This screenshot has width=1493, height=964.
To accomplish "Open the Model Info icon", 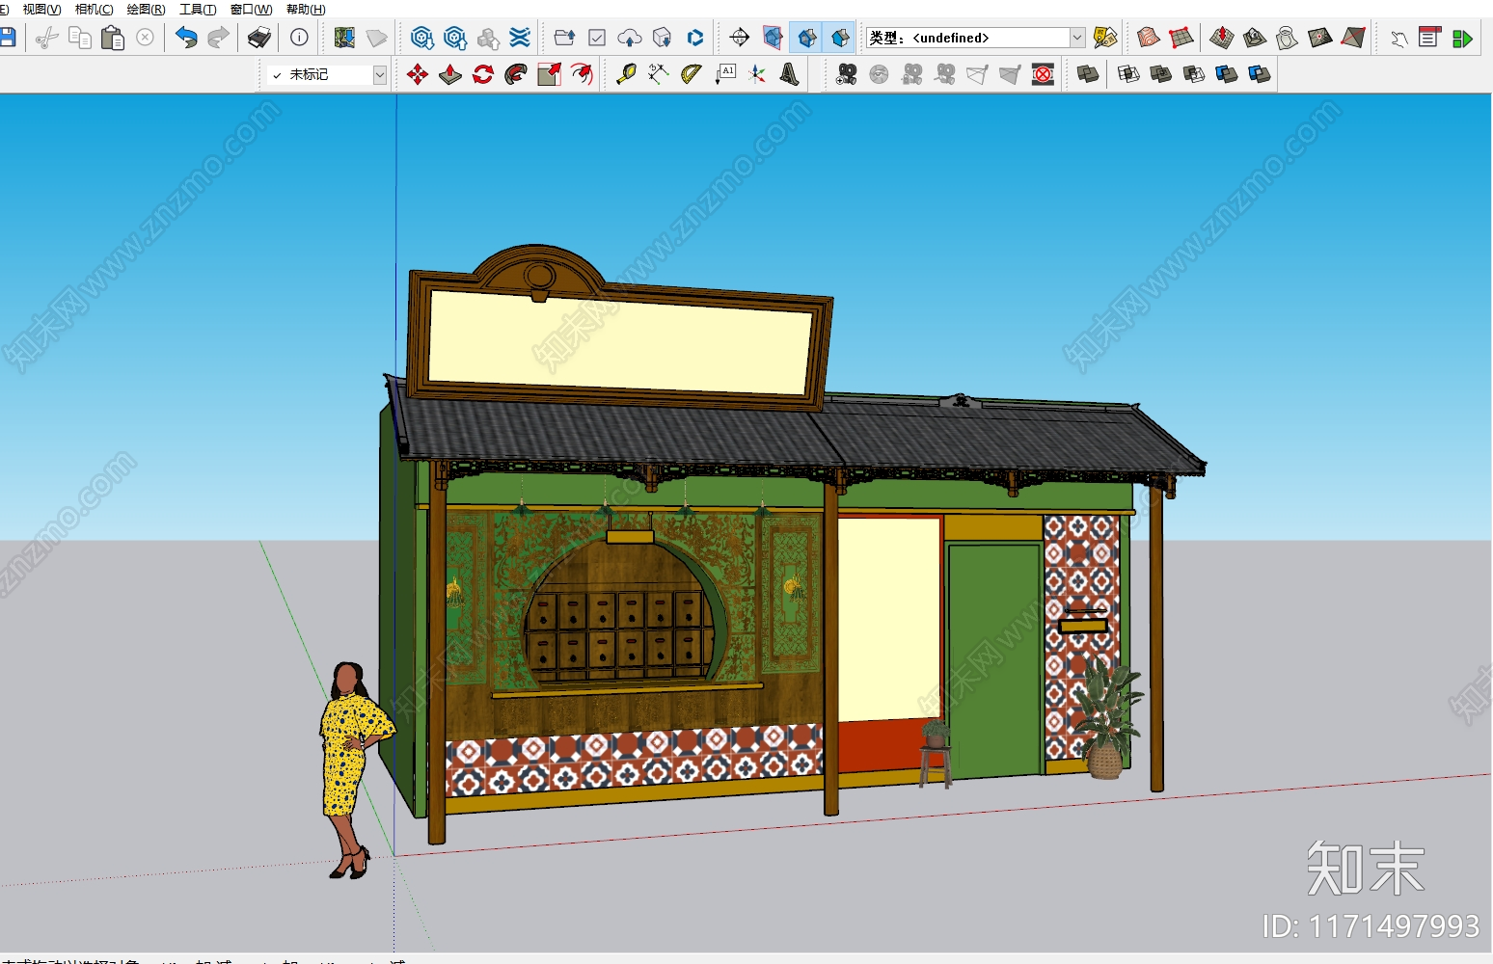I will tap(299, 38).
